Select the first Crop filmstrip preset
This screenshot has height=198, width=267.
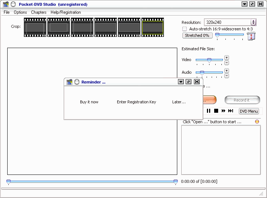35,27
